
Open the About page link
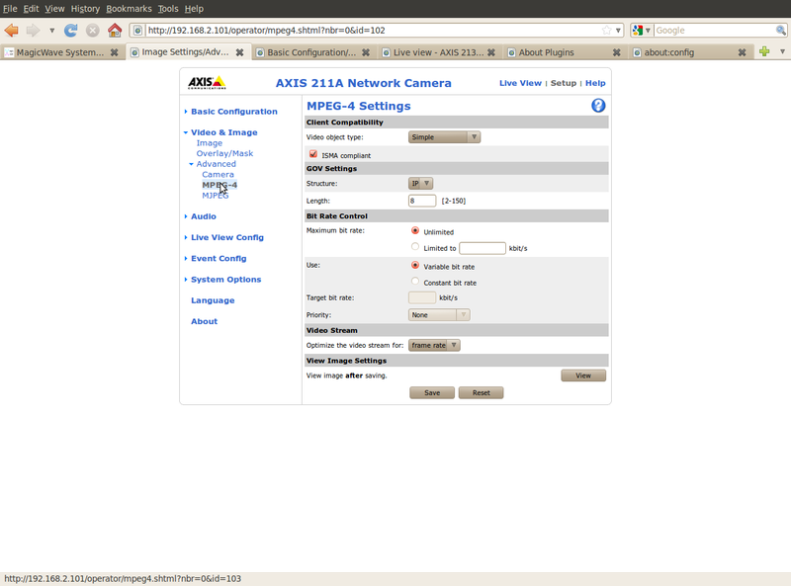204,322
